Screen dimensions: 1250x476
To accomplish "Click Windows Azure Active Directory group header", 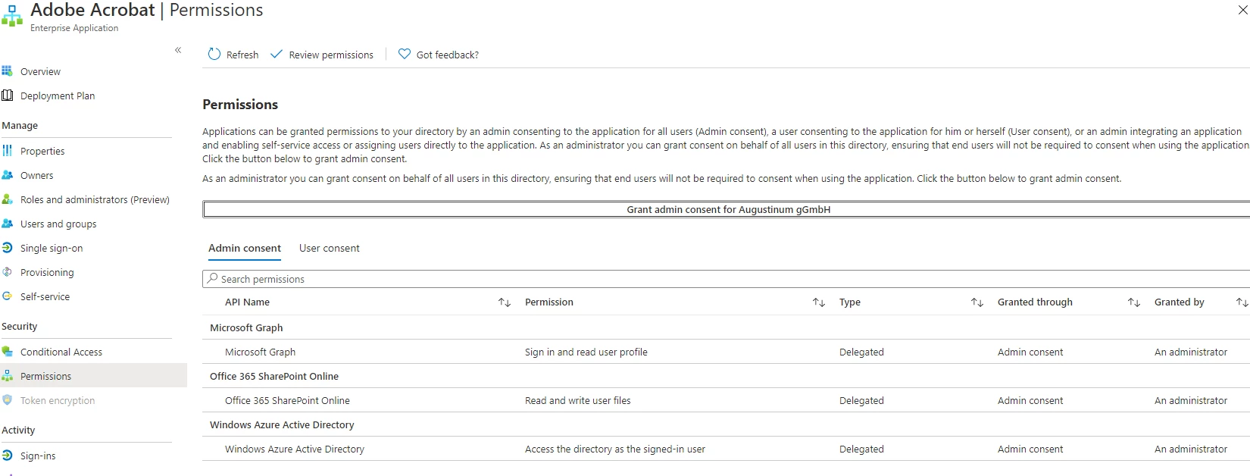I will (282, 424).
